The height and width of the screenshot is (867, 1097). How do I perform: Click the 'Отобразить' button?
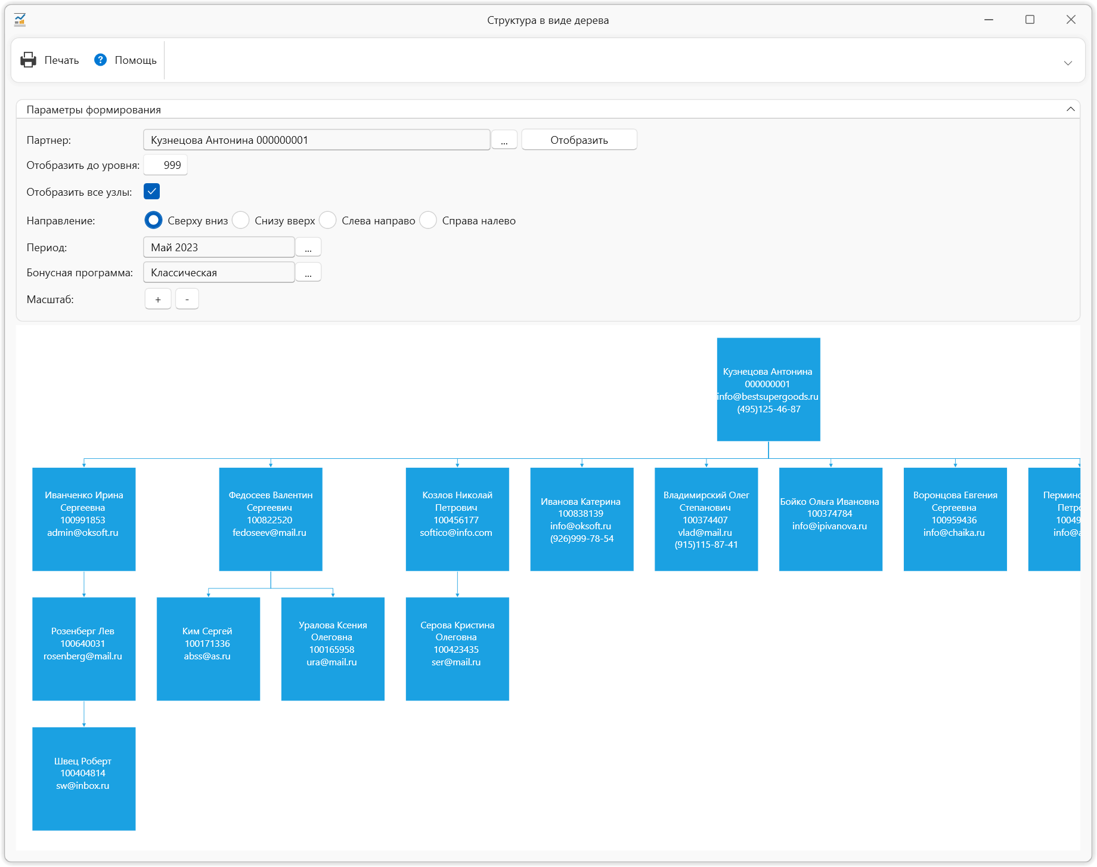tap(579, 140)
